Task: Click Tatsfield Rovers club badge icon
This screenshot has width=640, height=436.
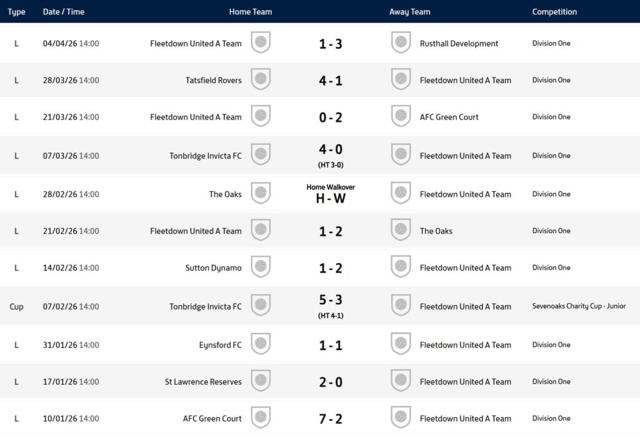Action: tap(261, 80)
